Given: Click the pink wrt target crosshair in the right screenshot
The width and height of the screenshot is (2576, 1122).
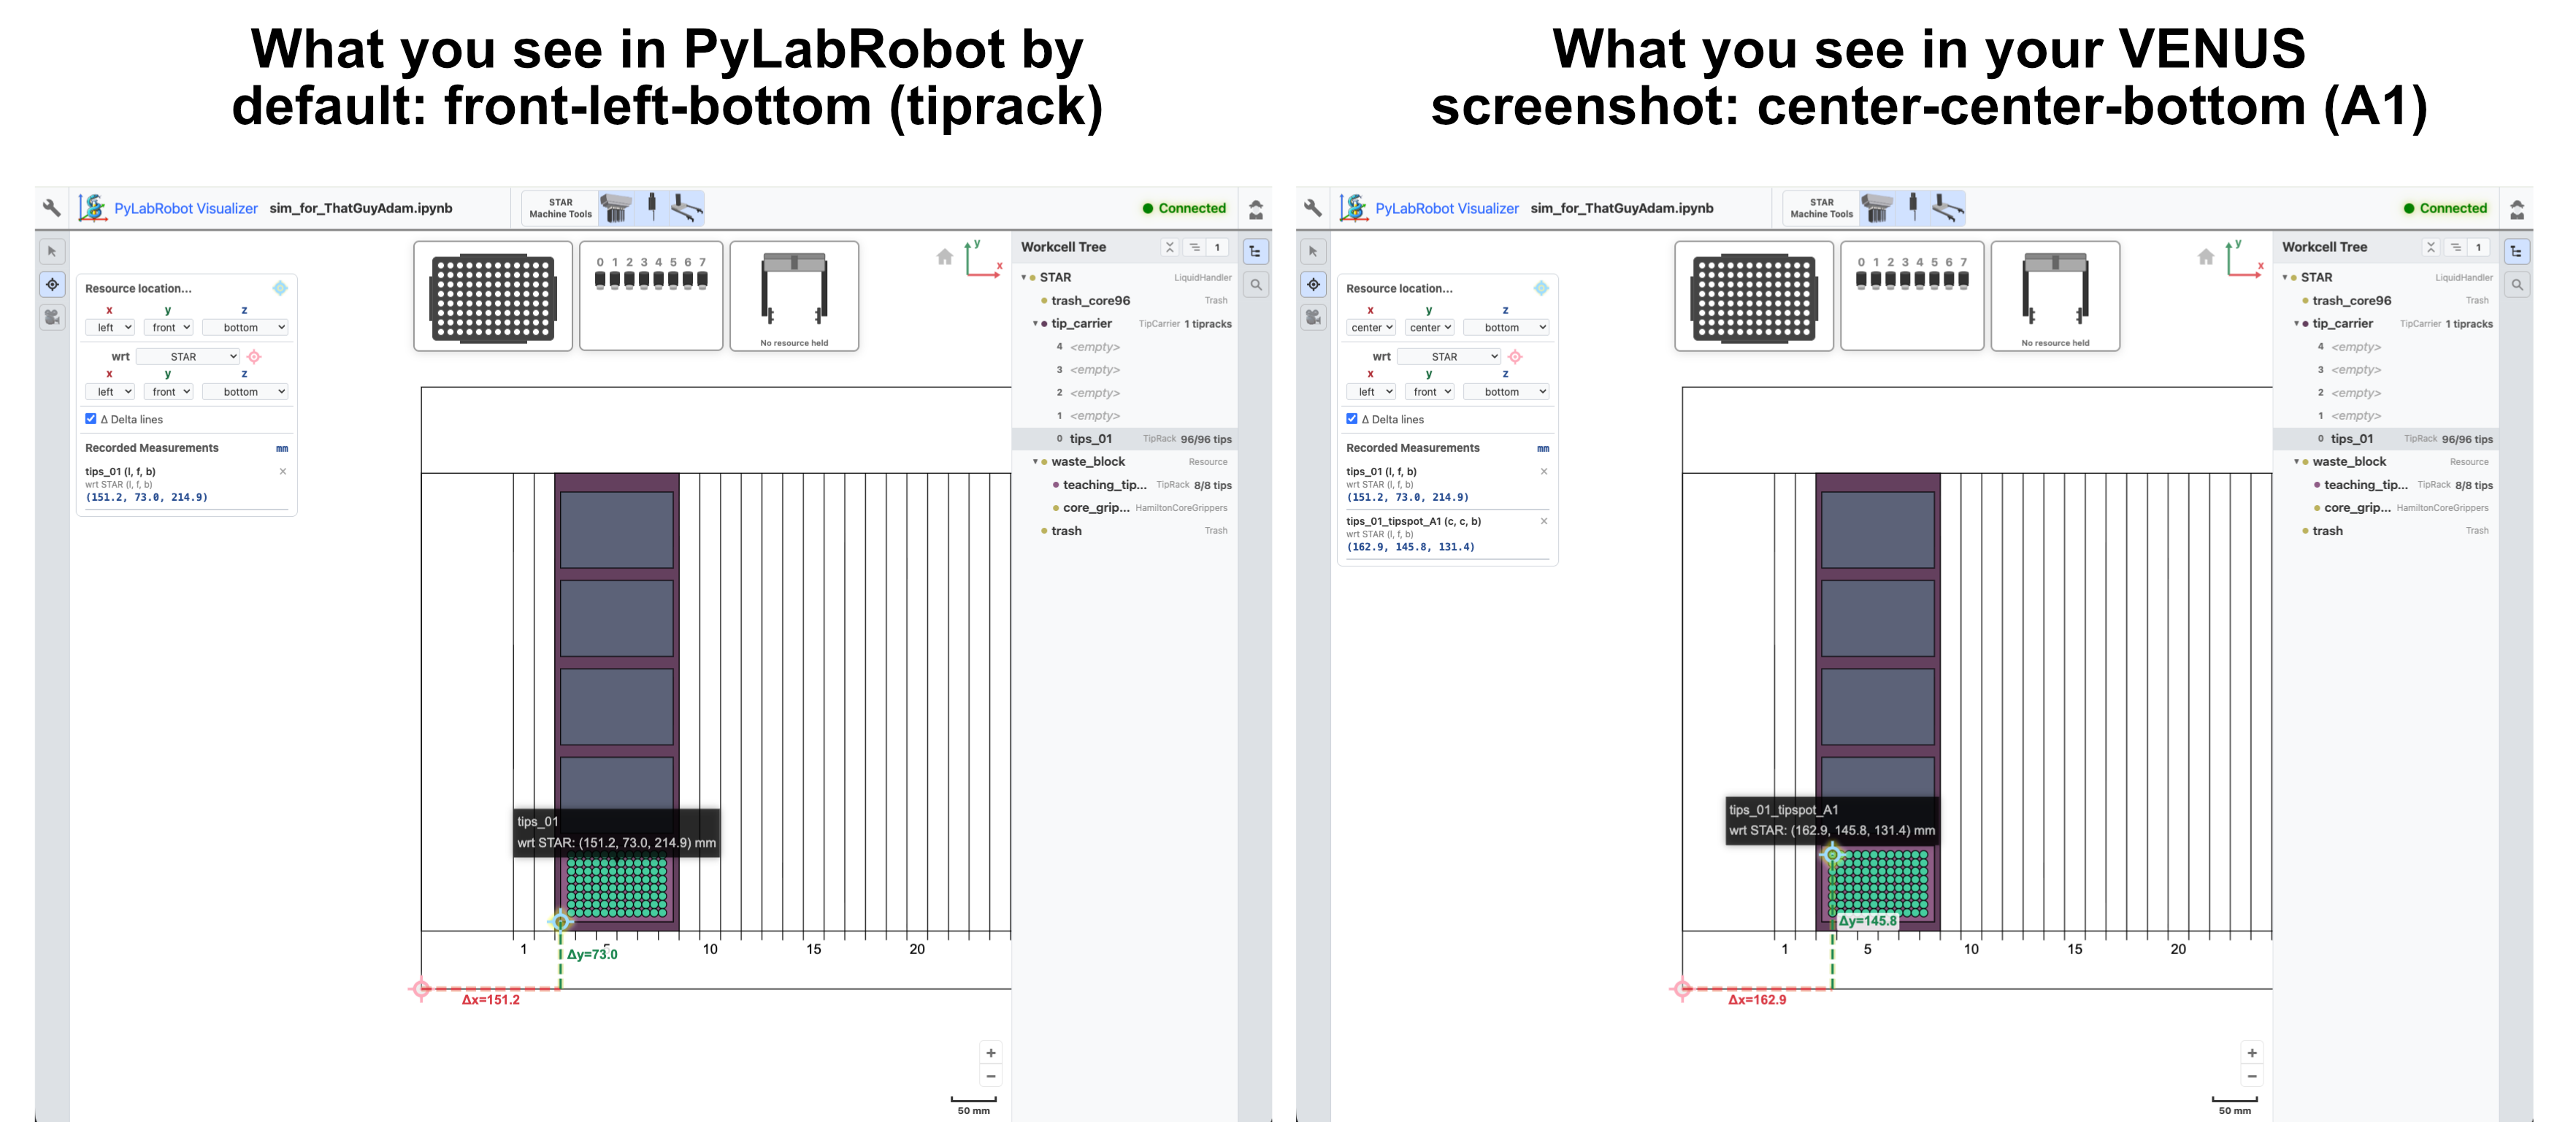Looking at the screenshot, I should click(x=1515, y=357).
